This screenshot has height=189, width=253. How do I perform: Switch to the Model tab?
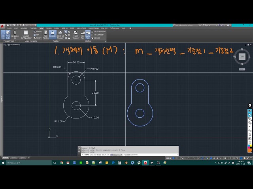tap(6, 157)
